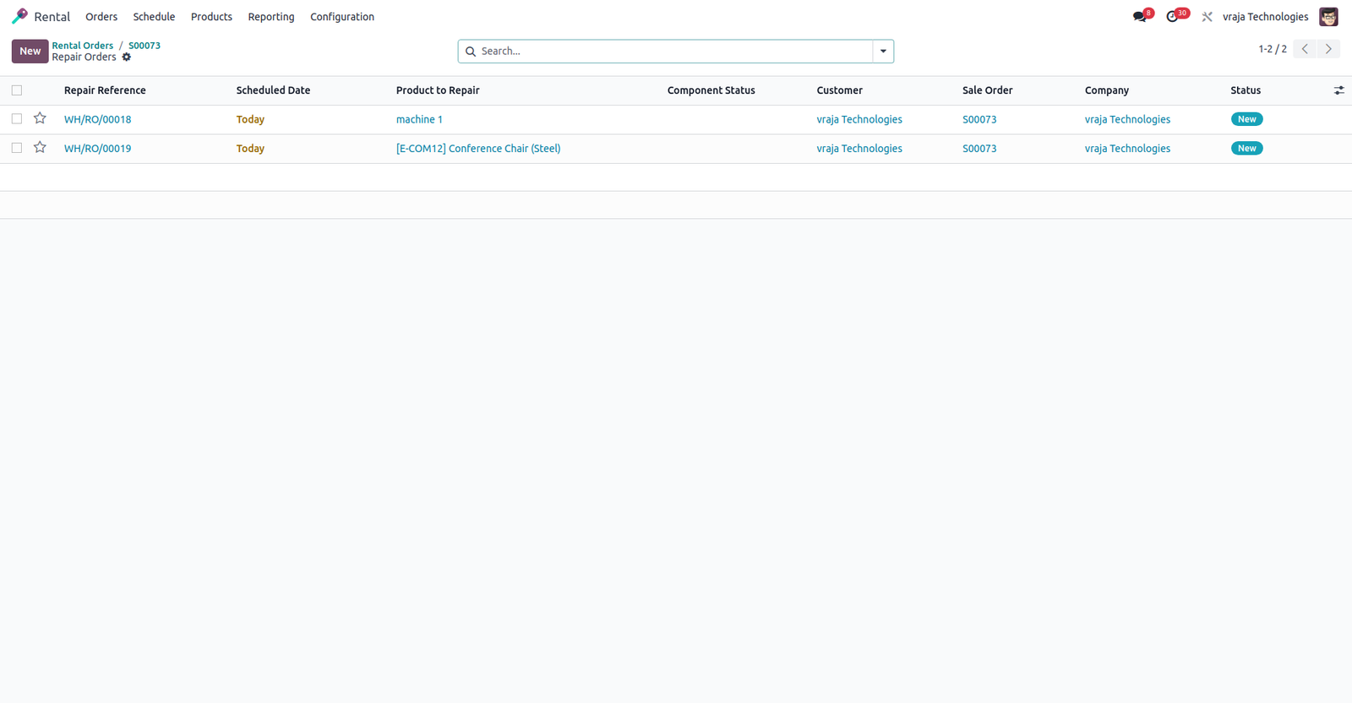Screen dimensions: 1352x703
Task: Go back to S00073 breadcrumb link
Action: [144, 46]
